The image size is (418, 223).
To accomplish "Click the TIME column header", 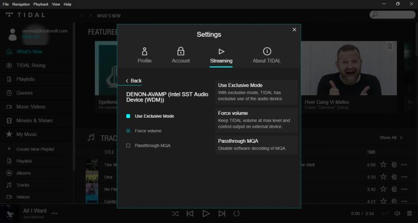I will [371, 152].
